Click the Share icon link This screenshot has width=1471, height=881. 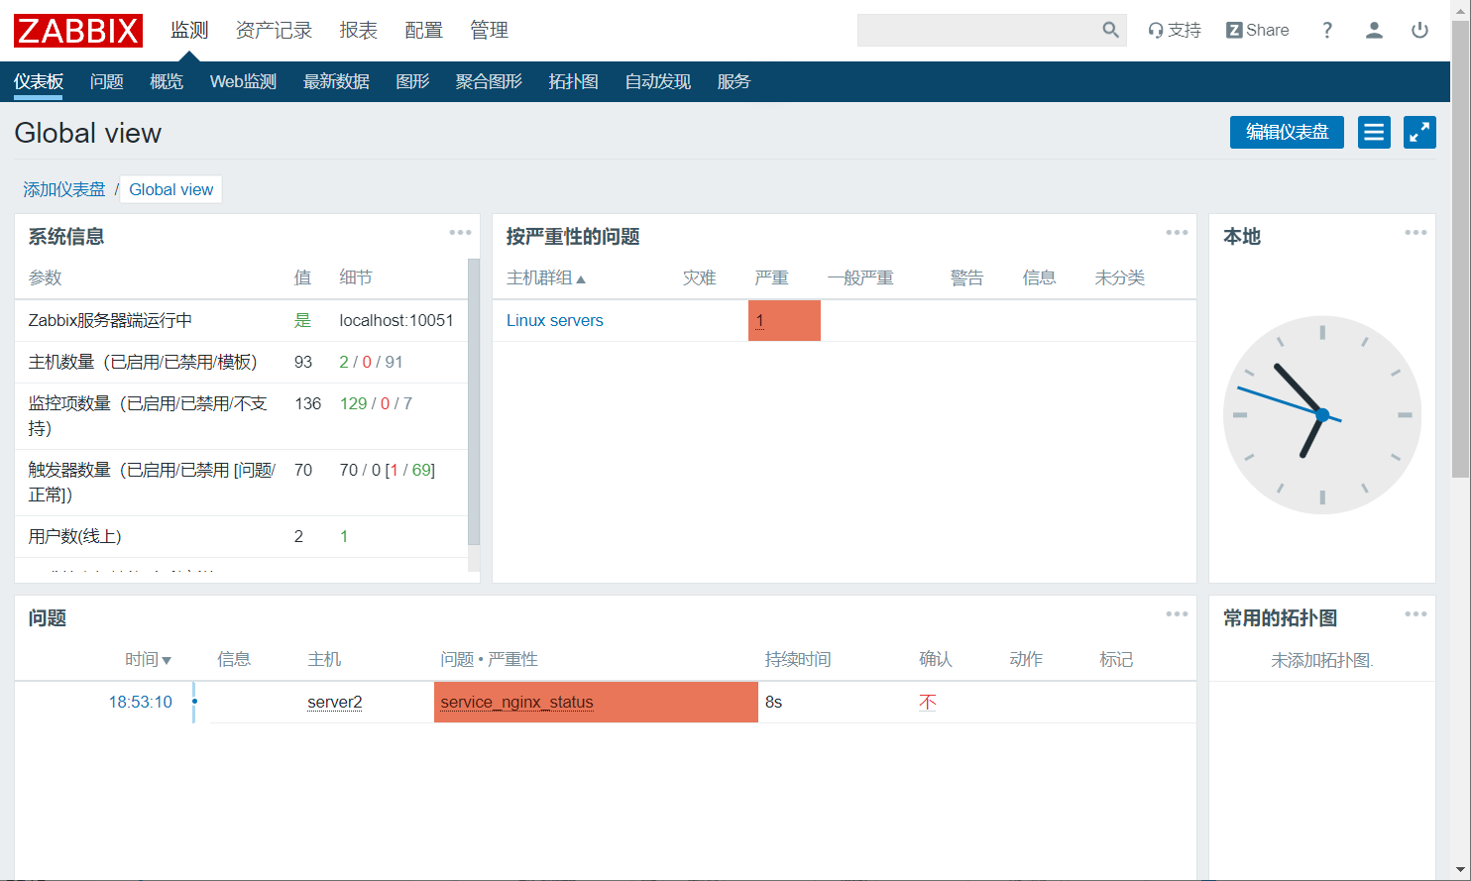coord(1257,31)
